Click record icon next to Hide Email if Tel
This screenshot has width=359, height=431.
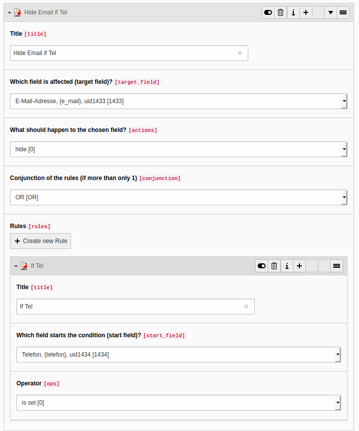click(17, 12)
